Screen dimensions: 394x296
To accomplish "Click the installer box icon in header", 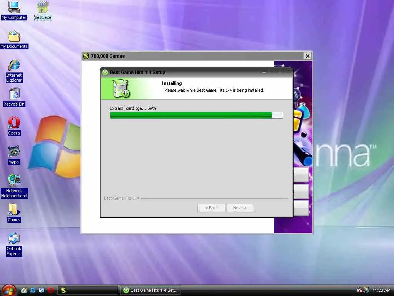I will tap(121, 89).
